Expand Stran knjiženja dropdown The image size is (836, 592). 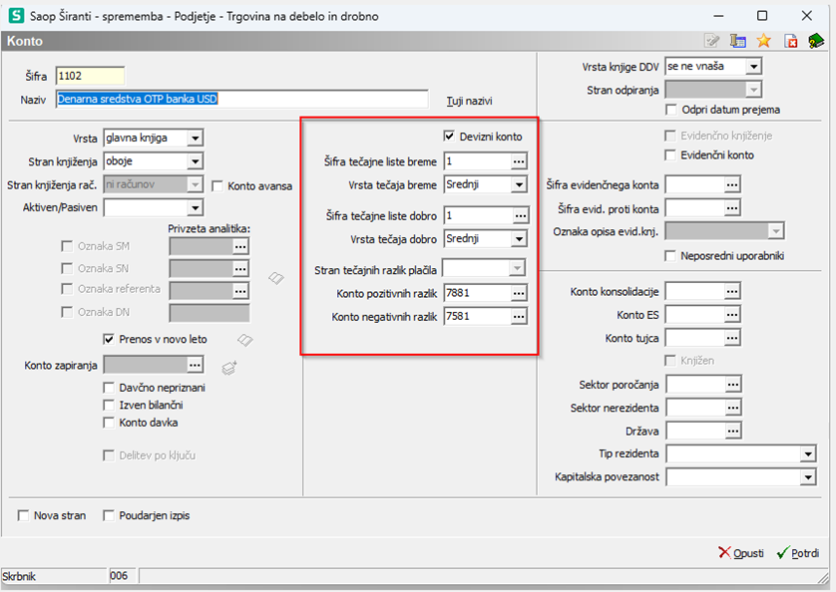click(x=196, y=161)
